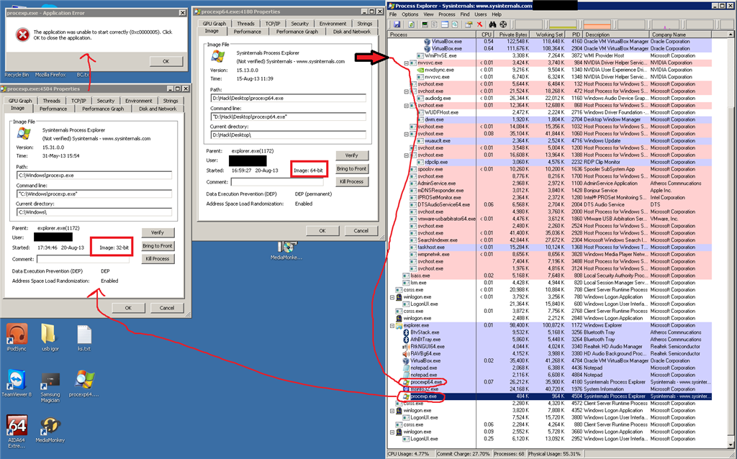This screenshot has width=737, height=459.
Task: Sort by the Company Name column header
Action: point(680,35)
